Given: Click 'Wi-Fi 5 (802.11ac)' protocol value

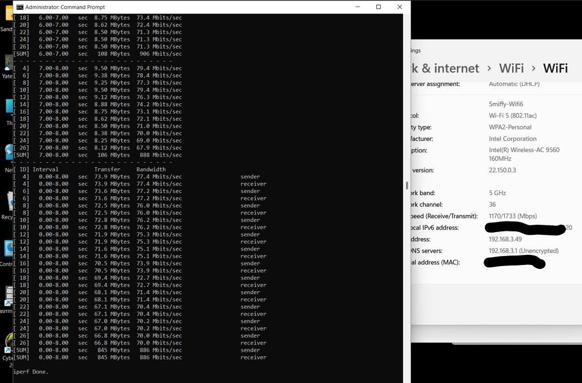Looking at the screenshot, I should [513, 115].
